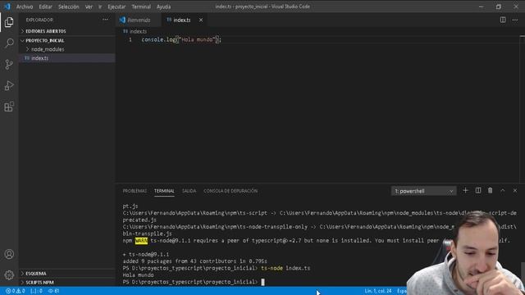525x295 pixels.
Task: Create a new terminal with plus icon
Action: pos(465,191)
